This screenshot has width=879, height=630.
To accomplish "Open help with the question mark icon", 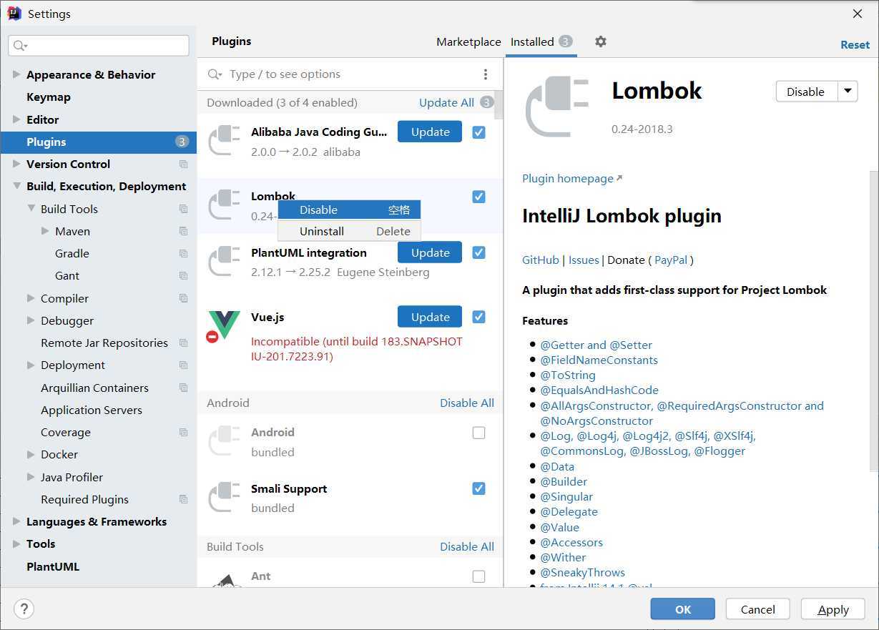I will click(24, 609).
